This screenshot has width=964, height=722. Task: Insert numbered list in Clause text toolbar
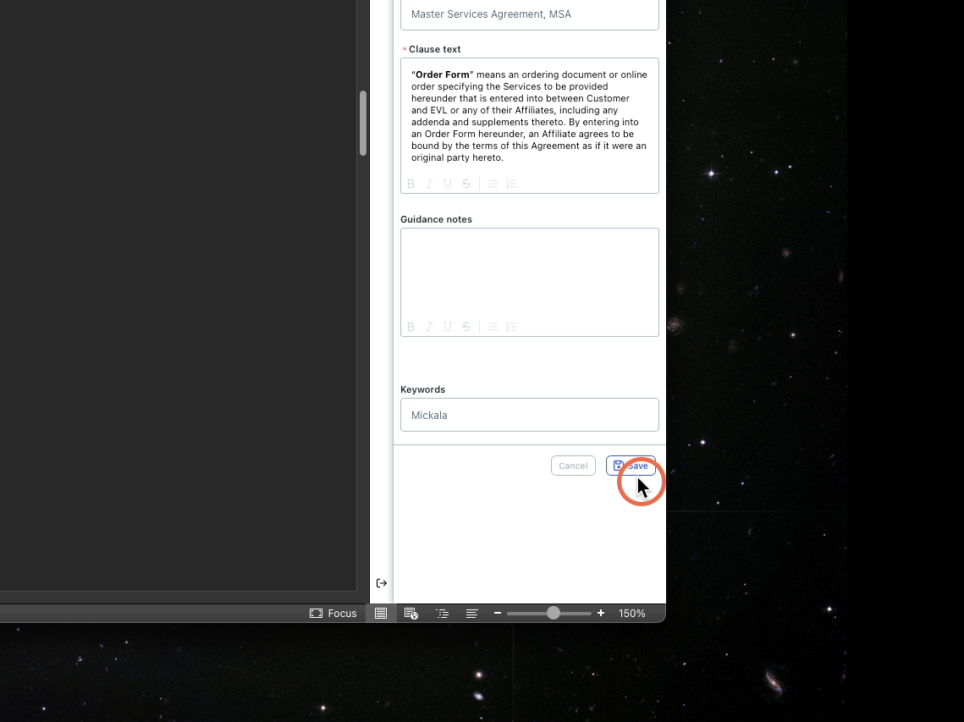coord(511,184)
